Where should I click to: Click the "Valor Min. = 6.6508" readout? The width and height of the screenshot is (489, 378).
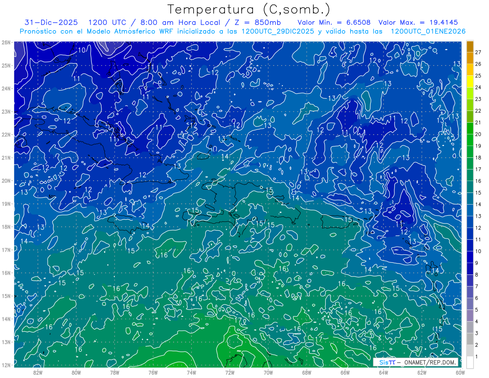(334, 22)
